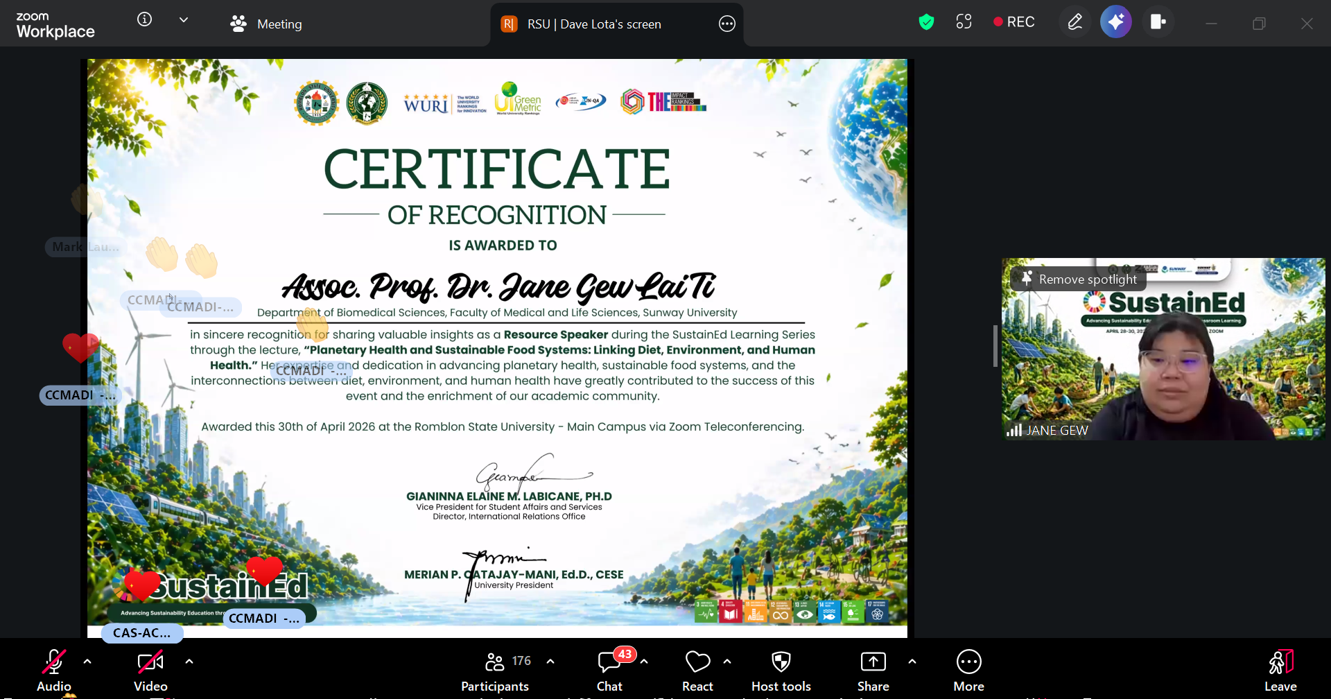Viewport: 1331px width, 699px height.
Task: Expand the dropdown next to meeting info
Action: tap(184, 20)
